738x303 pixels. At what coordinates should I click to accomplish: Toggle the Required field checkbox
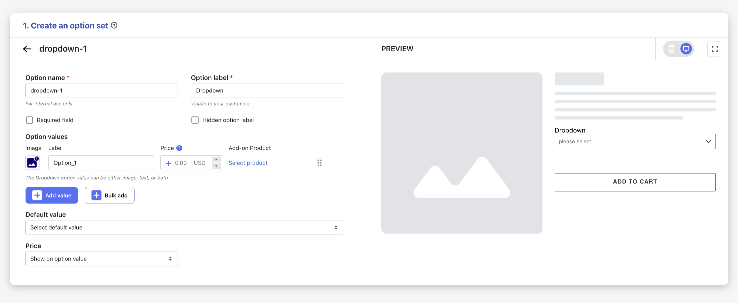click(x=29, y=120)
